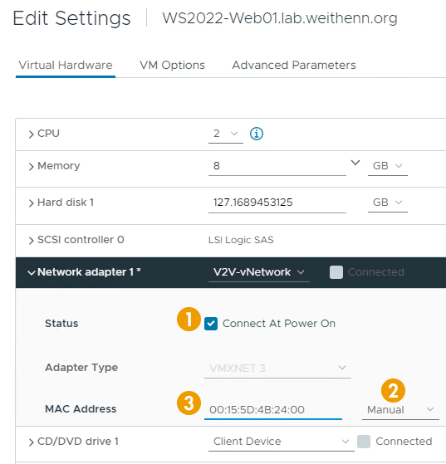446x464 pixels.
Task: Open Memory unit GB dropdown
Action: (388, 166)
